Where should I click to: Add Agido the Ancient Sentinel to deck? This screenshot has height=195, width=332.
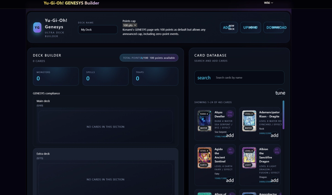point(230,180)
